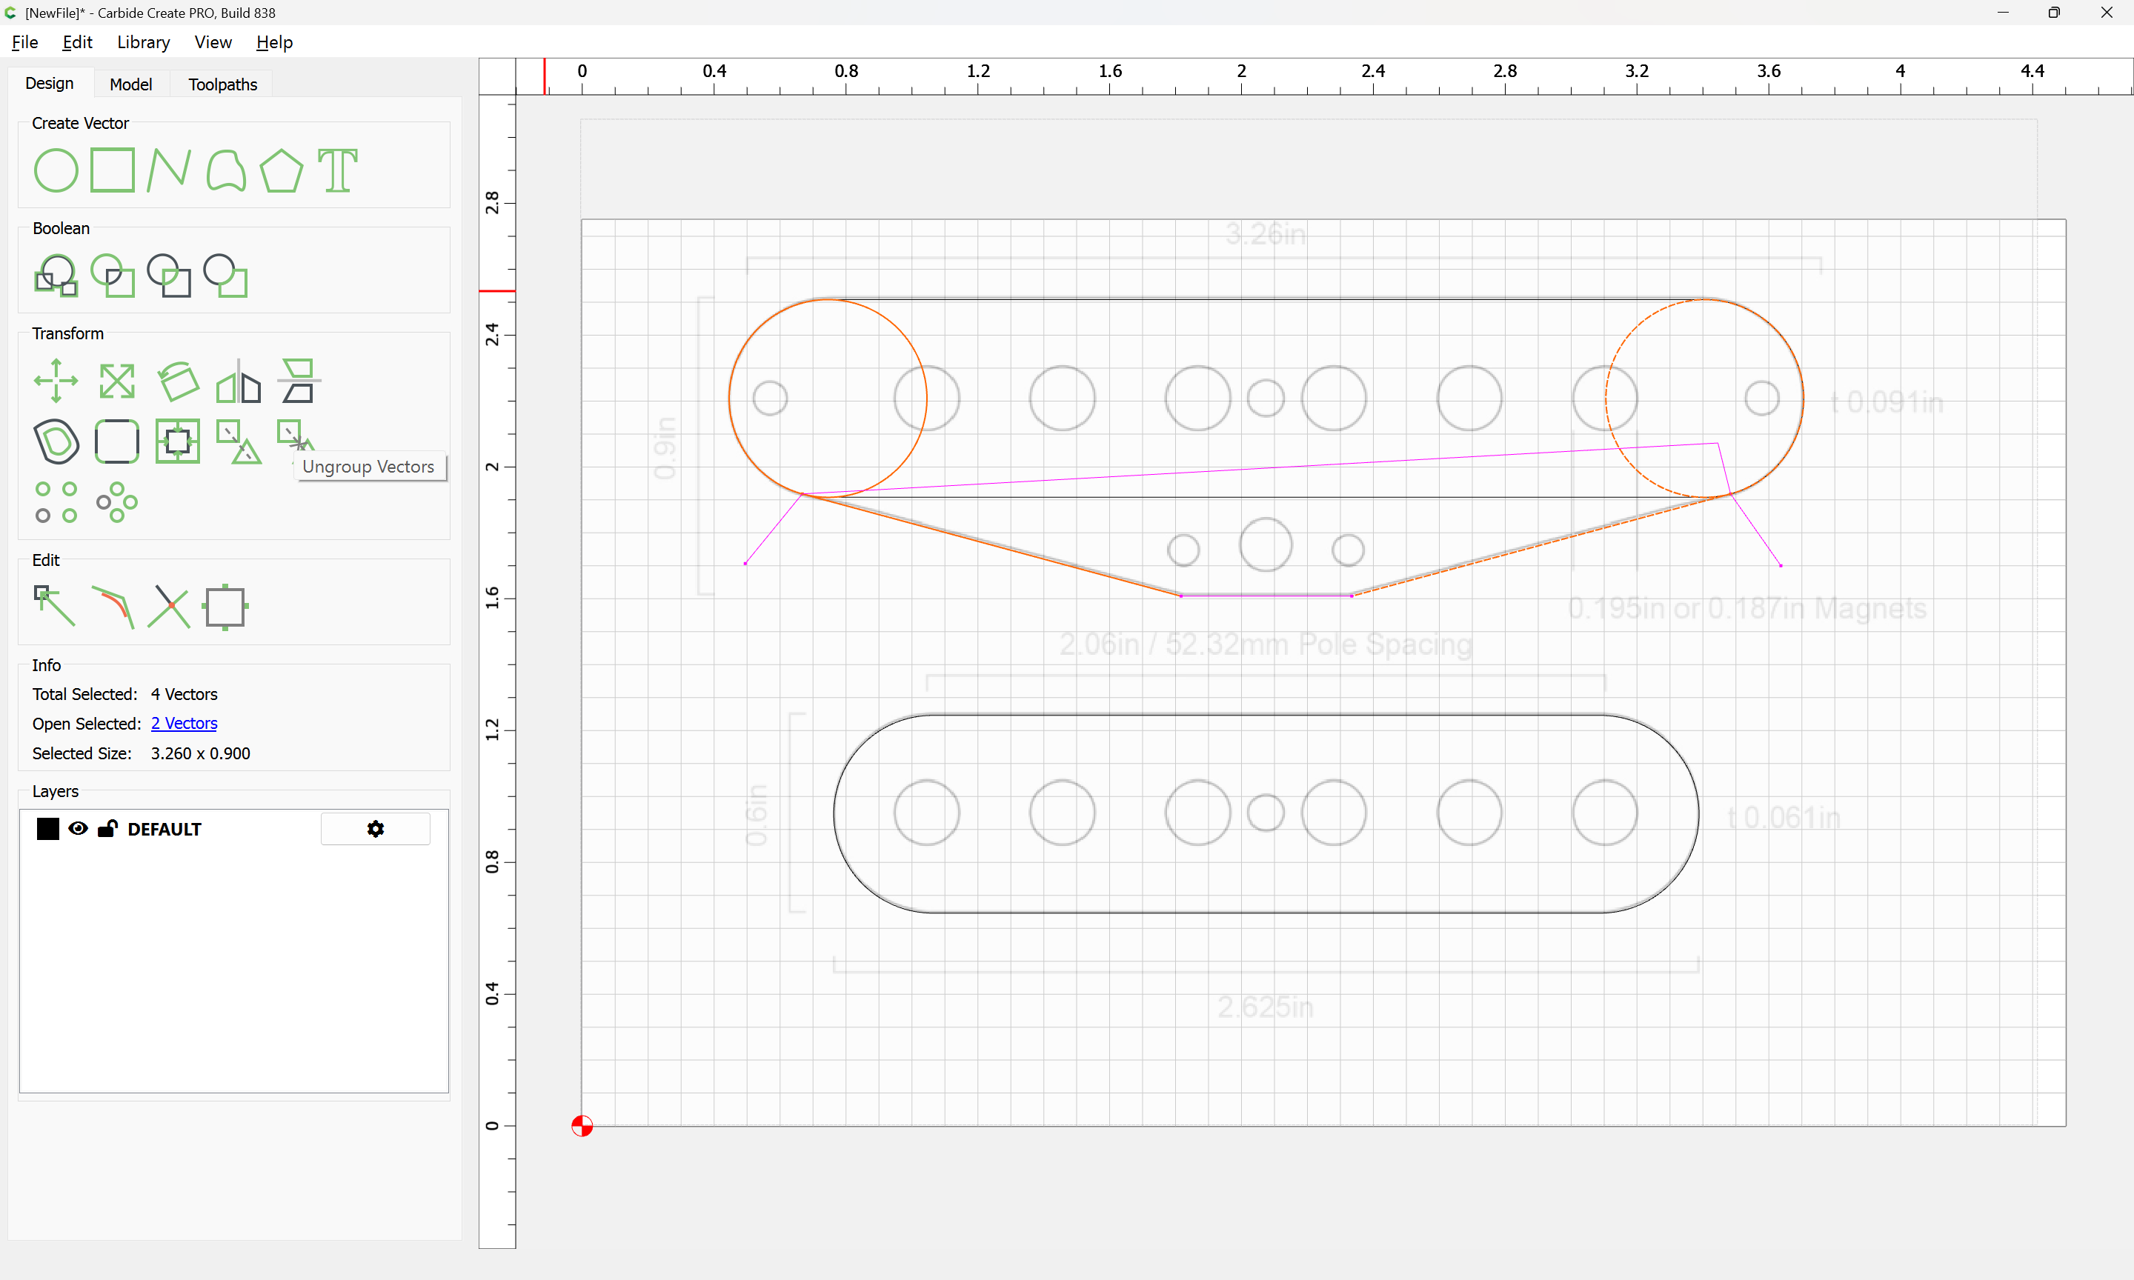Open the File menu
The width and height of the screenshot is (2134, 1280).
pyautogui.click(x=25, y=42)
